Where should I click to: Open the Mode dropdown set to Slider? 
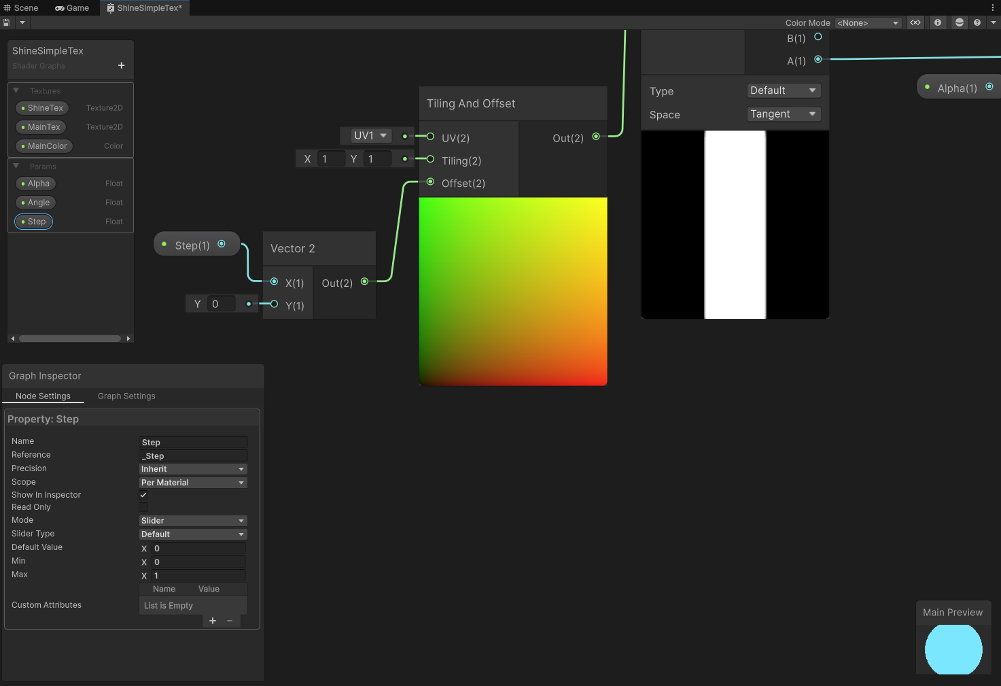tap(193, 521)
